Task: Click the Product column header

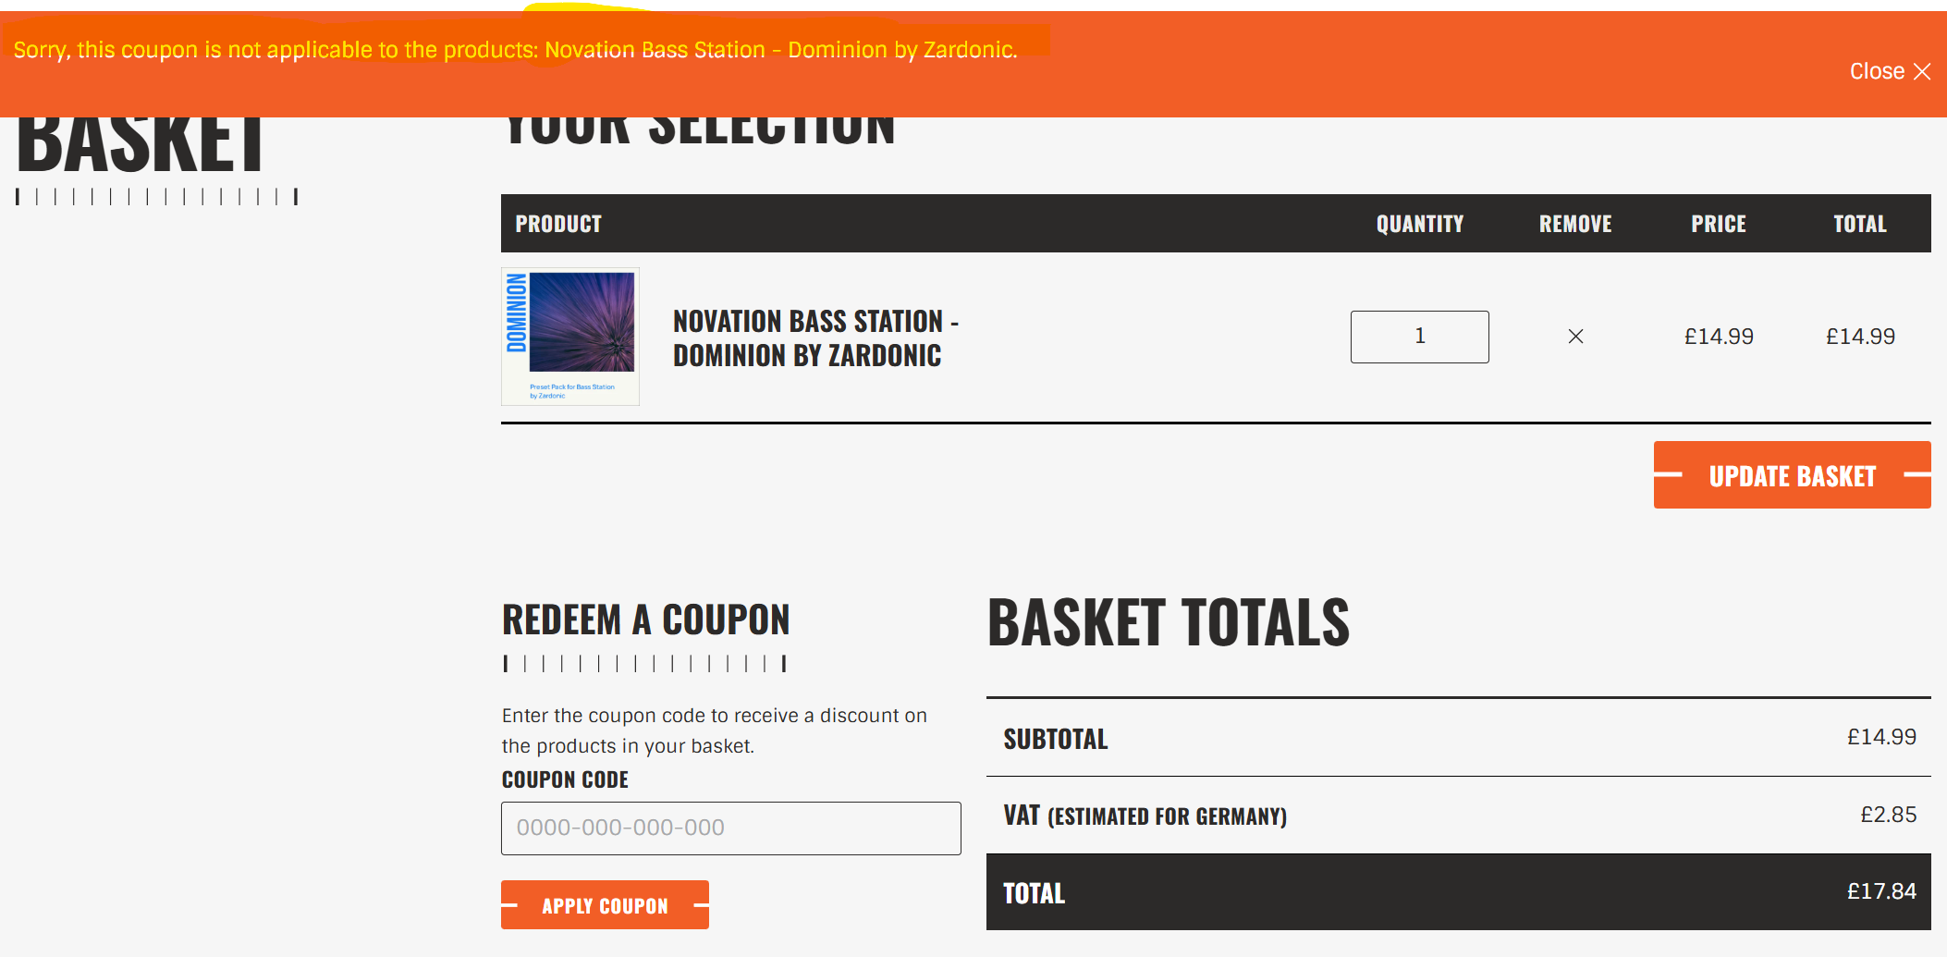Action: pos(558,224)
